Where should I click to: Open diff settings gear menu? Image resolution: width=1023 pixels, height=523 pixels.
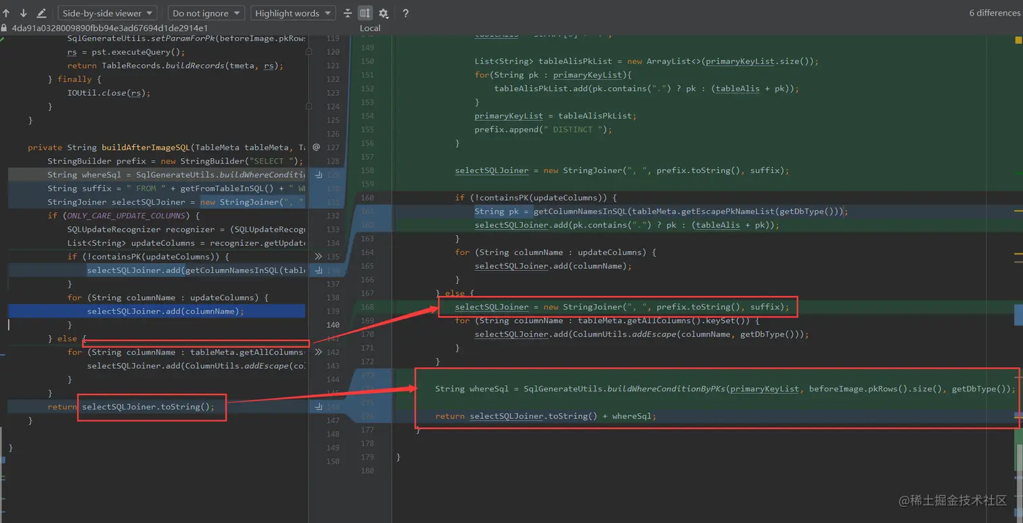coord(384,13)
